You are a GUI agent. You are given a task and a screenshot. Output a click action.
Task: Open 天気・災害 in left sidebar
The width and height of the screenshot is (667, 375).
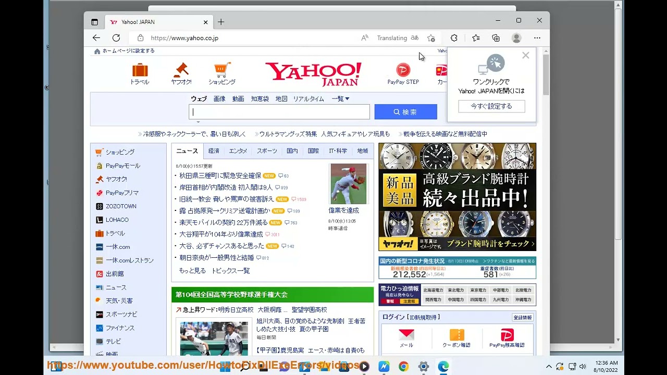[114, 301]
